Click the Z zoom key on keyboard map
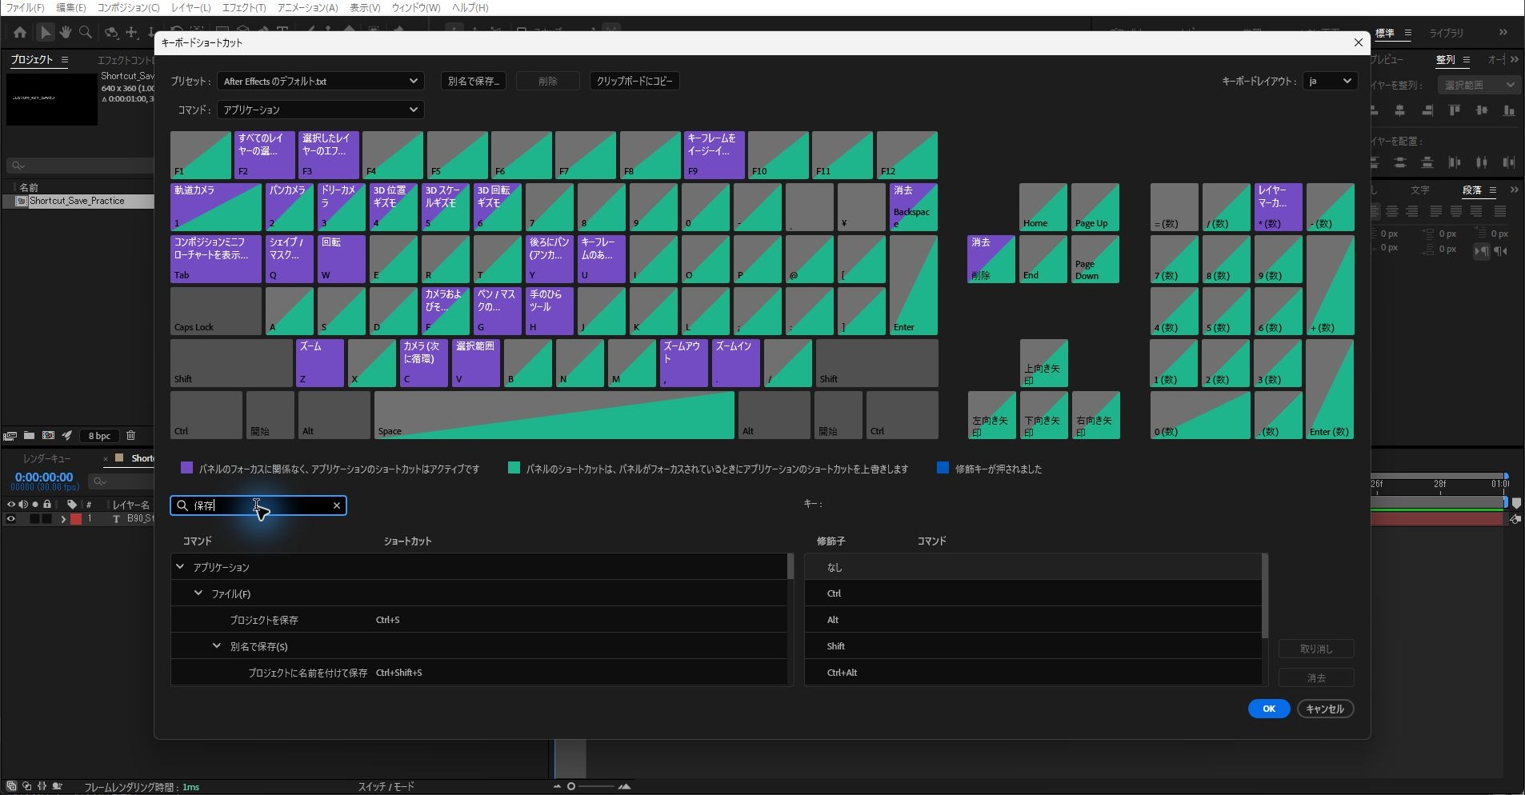1525x795 pixels. (x=319, y=363)
